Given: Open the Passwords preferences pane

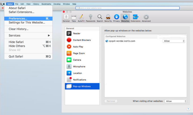Looking at the screenshot, I should click(91, 18).
